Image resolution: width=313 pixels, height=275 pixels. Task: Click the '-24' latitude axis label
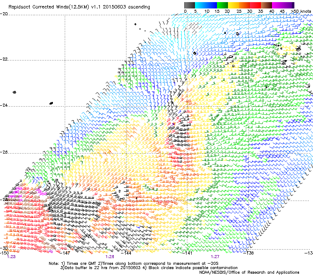pyautogui.click(x=4, y=105)
